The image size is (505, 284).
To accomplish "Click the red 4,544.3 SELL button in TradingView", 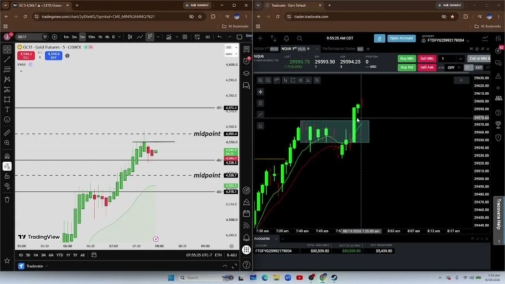I will (x=26, y=56).
